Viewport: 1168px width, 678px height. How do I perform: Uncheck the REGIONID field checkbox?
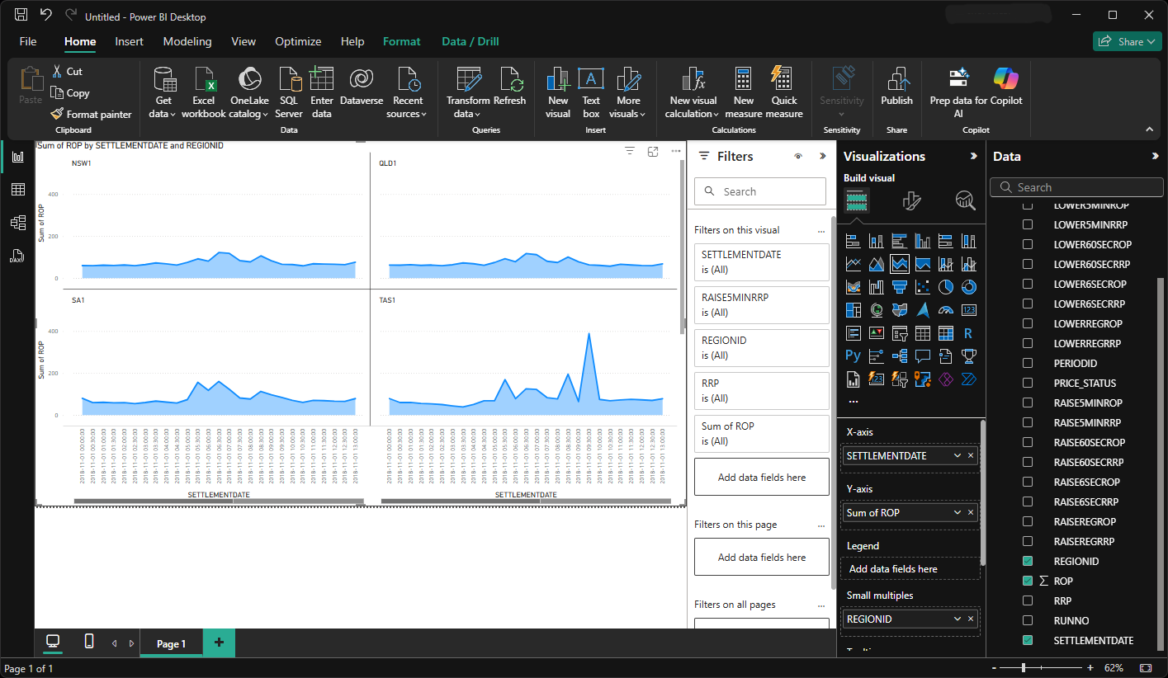1028,561
